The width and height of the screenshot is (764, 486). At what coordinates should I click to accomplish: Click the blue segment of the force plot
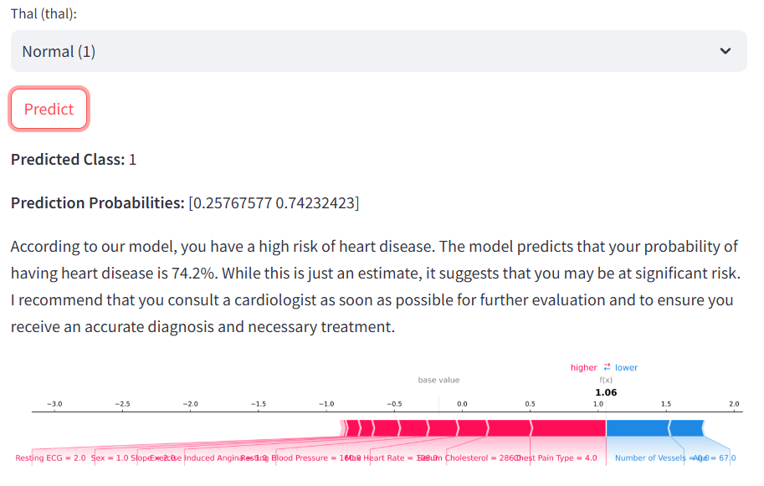pyautogui.click(x=637, y=428)
